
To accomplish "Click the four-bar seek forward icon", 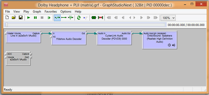I will pos(156,18).
